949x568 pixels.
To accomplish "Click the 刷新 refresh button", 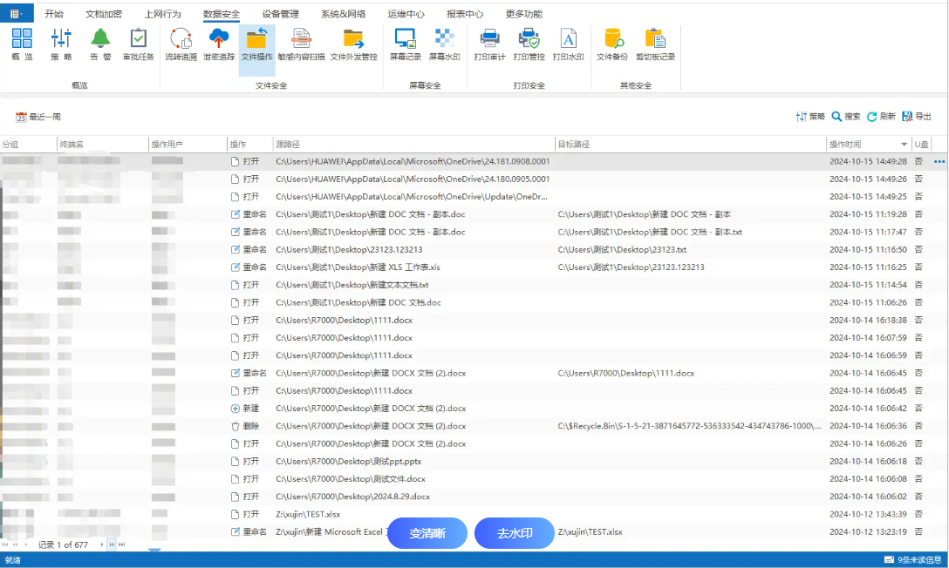I will coord(881,117).
